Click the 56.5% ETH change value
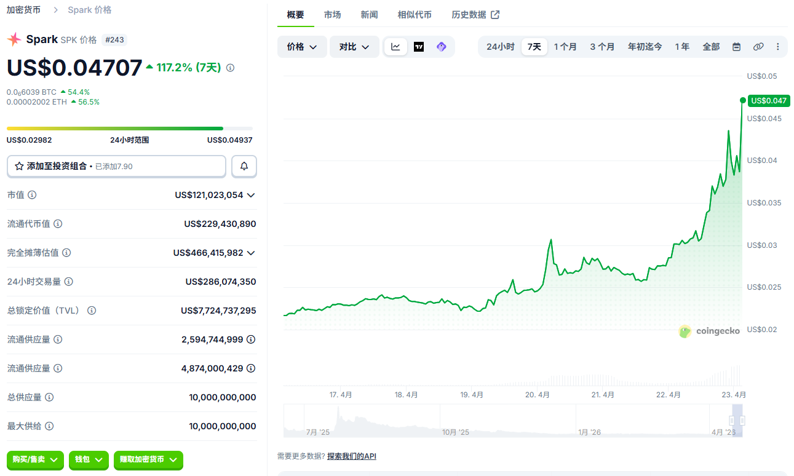The height and width of the screenshot is (476, 794). click(89, 102)
